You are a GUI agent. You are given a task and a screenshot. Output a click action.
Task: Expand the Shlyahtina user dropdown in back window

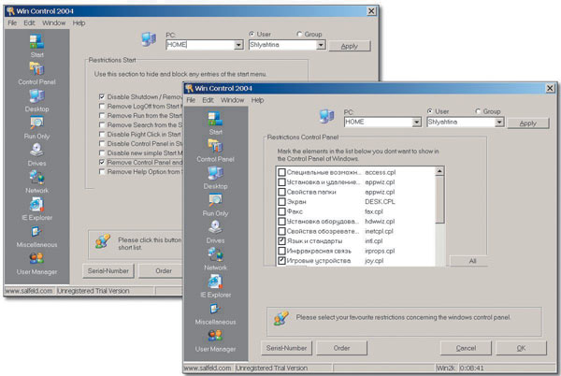tap(321, 45)
